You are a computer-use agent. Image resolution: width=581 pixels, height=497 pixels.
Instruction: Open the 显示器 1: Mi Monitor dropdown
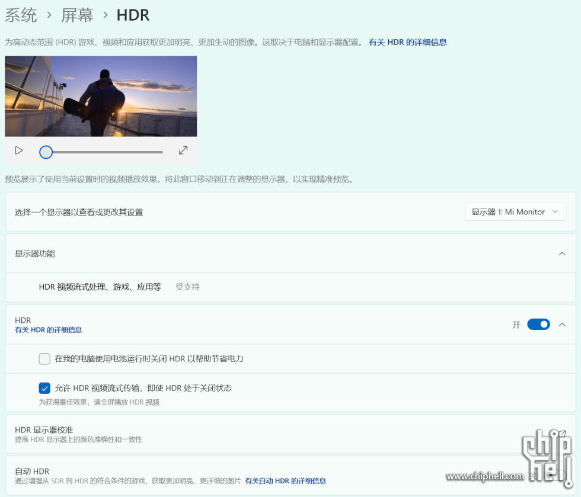coord(515,211)
